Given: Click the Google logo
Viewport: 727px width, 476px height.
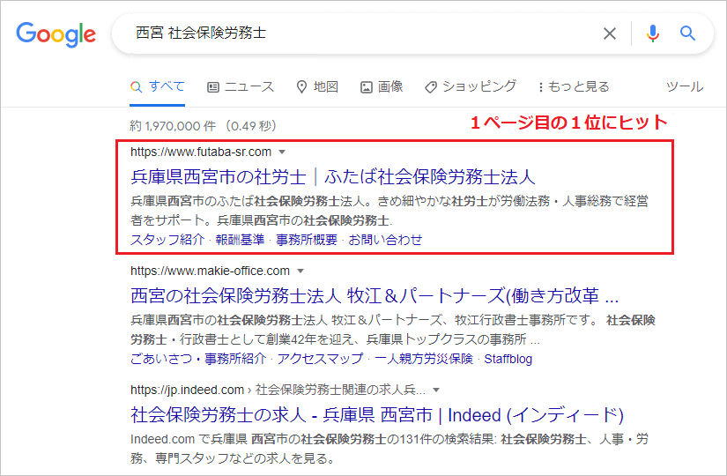Looking at the screenshot, I should point(56,33).
